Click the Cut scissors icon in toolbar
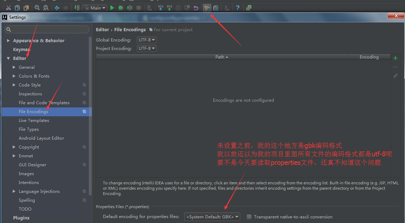Image resolution: width=405 pixels, height=223 pixels. [x=8, y=8]
